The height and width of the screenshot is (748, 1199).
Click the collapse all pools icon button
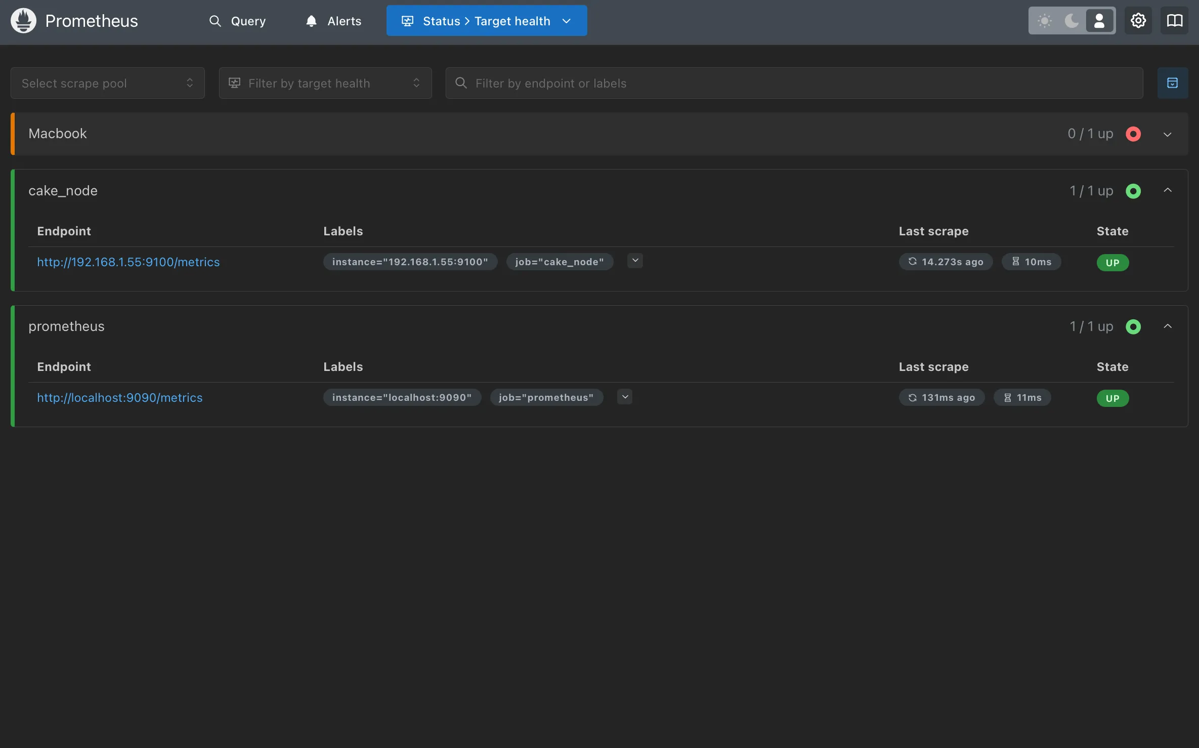click(1172, 83)
